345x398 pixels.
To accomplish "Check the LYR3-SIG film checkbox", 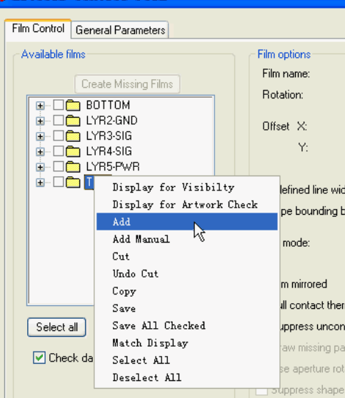I will tap(59, 136).
